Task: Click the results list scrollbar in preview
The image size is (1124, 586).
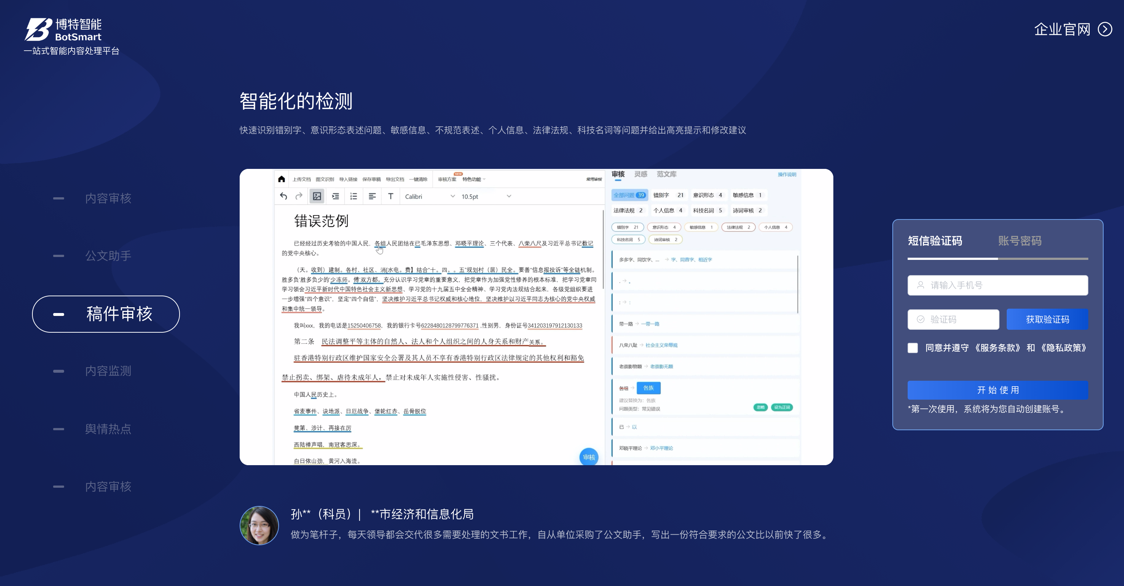Action: [798, 284]
